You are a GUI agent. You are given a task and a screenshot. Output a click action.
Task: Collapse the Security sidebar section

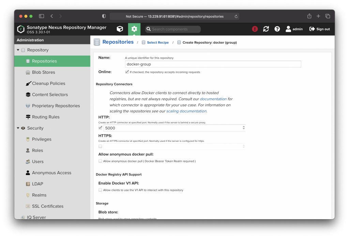(x=19, y=128)
